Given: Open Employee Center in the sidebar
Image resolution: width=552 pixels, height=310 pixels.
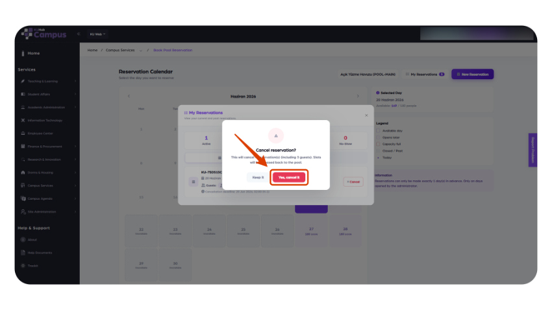Looking at the screenshot, I should tap(40, 133).
